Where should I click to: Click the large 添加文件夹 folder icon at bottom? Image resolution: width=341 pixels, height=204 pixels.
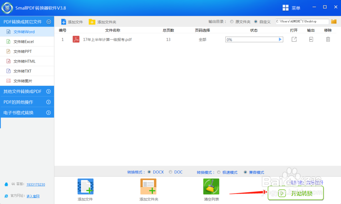point(148,186)
